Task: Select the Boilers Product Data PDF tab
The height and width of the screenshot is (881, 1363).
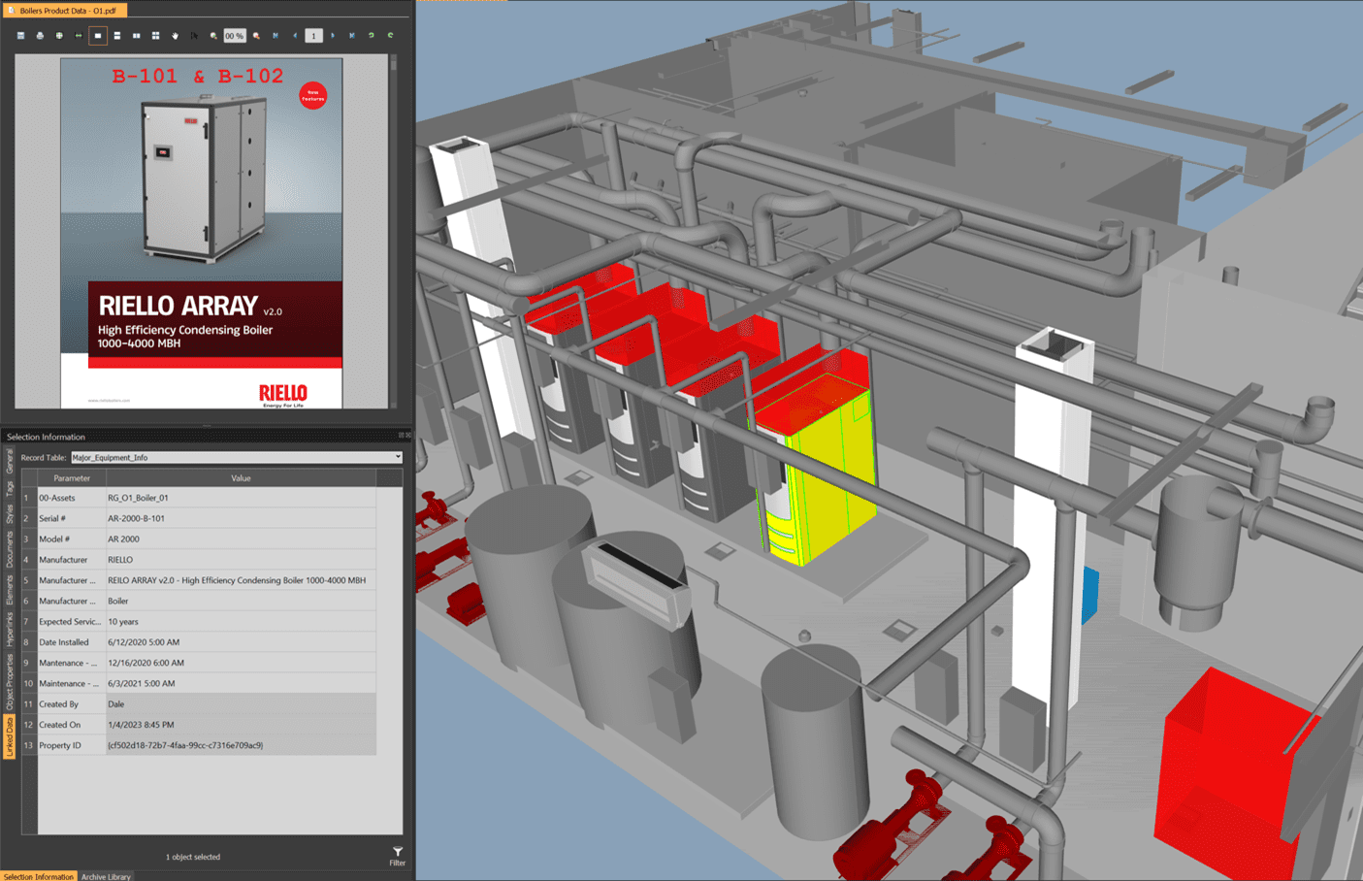Action: pyautogui.click(x=64, y=11)
